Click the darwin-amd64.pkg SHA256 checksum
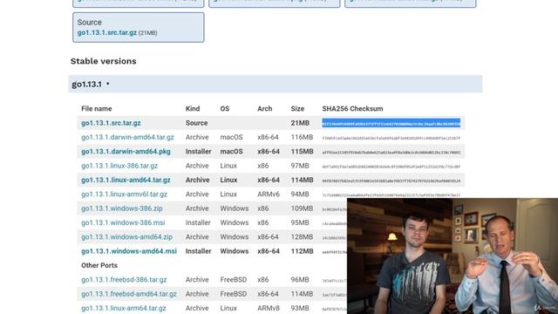 click(391, 152)
